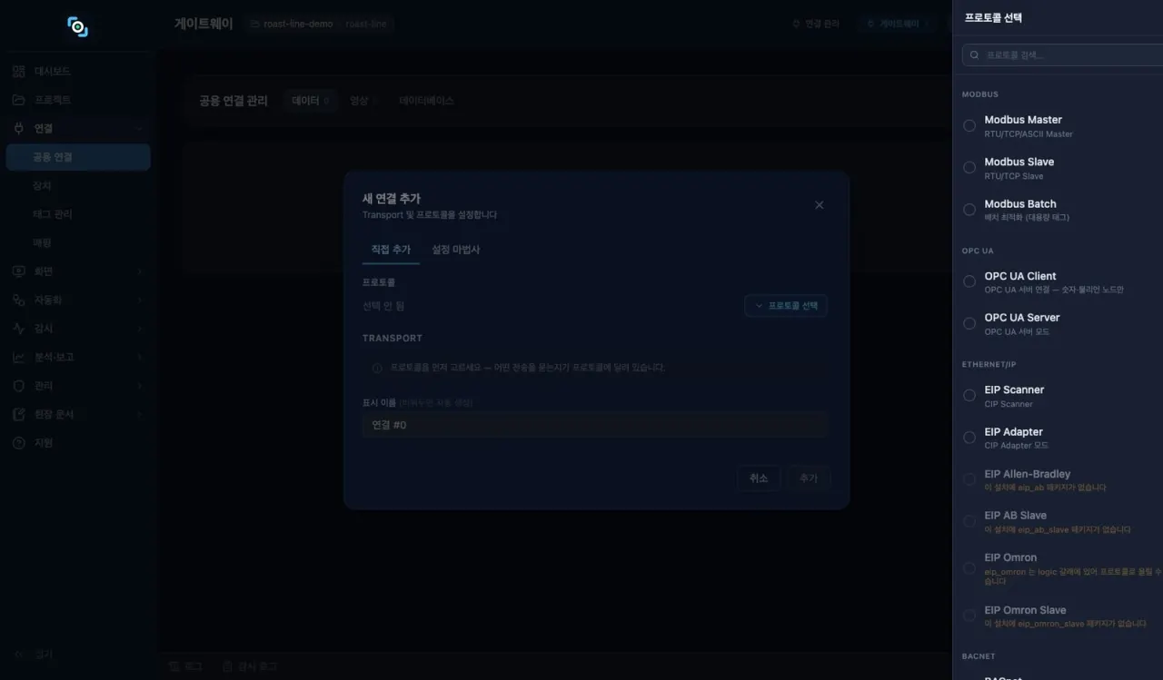
Task: Open the 프로토콜 선택 dropdown button
Action: point(786,306)
